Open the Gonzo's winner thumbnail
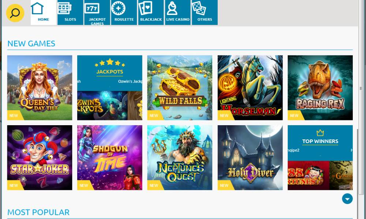The height and width of the screenshot is (219, 366). click(341, 176)
